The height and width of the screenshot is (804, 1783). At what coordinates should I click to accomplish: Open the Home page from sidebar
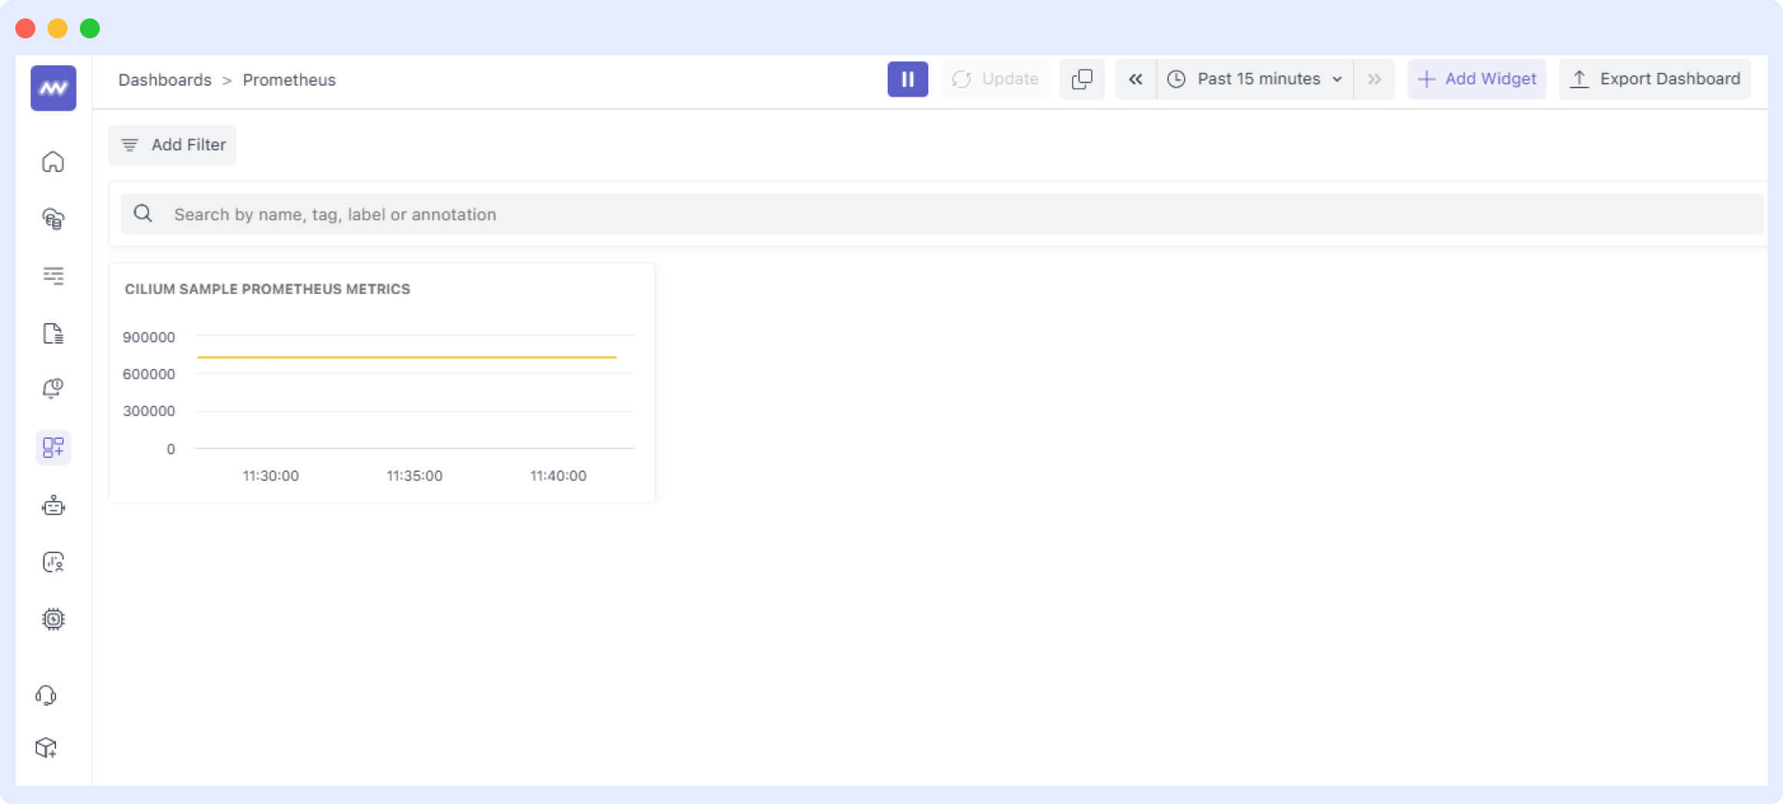pyautogui.click(x=52, y=162)
